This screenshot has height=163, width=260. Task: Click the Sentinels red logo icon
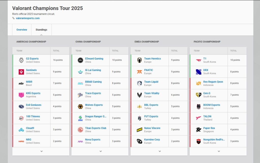pos(21,72)
